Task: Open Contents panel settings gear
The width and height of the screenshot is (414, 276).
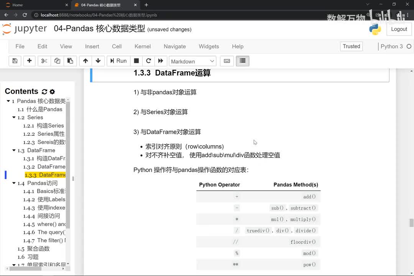Action: [x=52, y=92]
